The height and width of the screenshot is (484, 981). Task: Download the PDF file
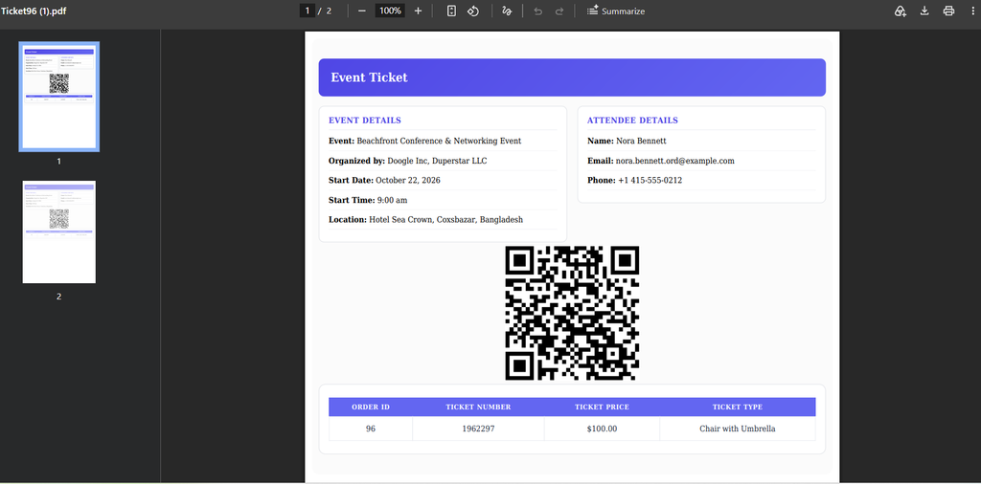coord(924,11)
